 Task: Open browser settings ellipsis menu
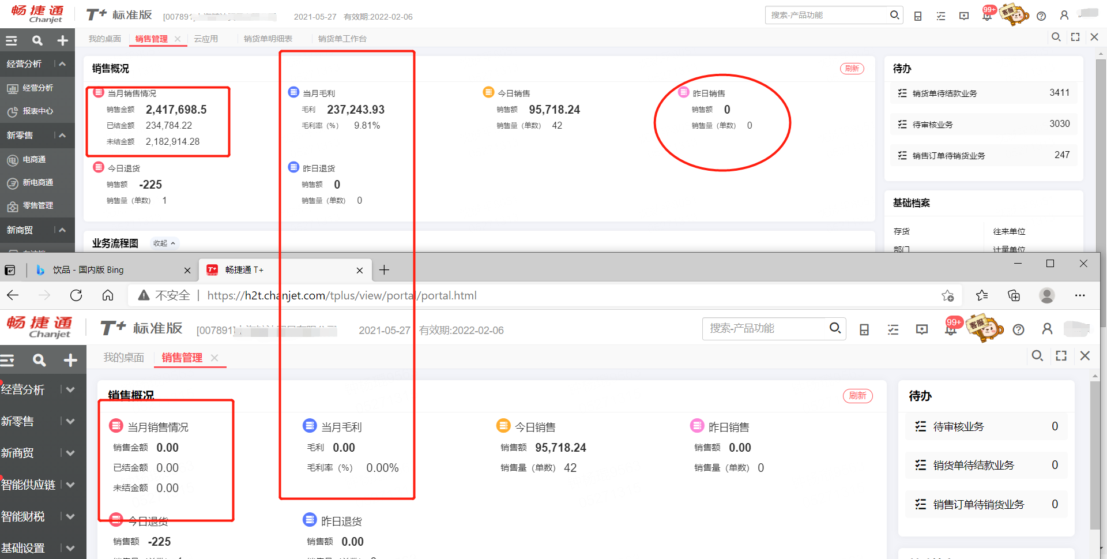click(x=1080, y=295)
